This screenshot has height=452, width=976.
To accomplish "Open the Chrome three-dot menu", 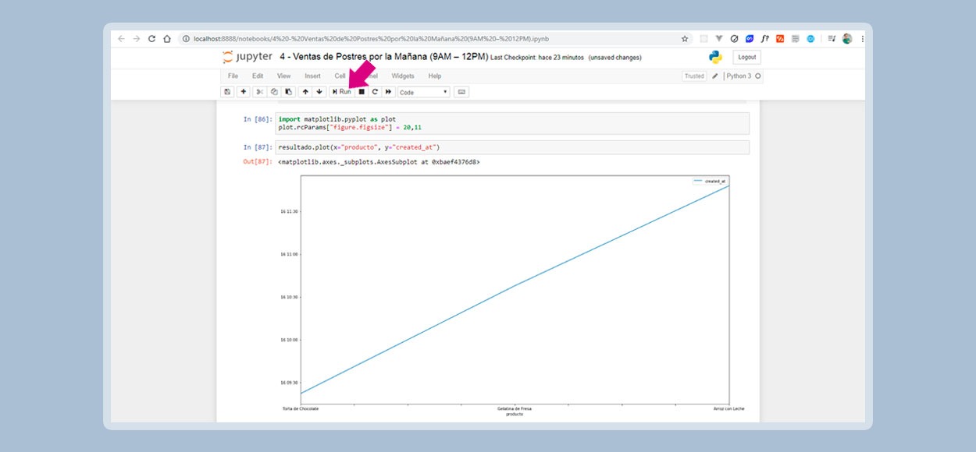I will 862,38.
